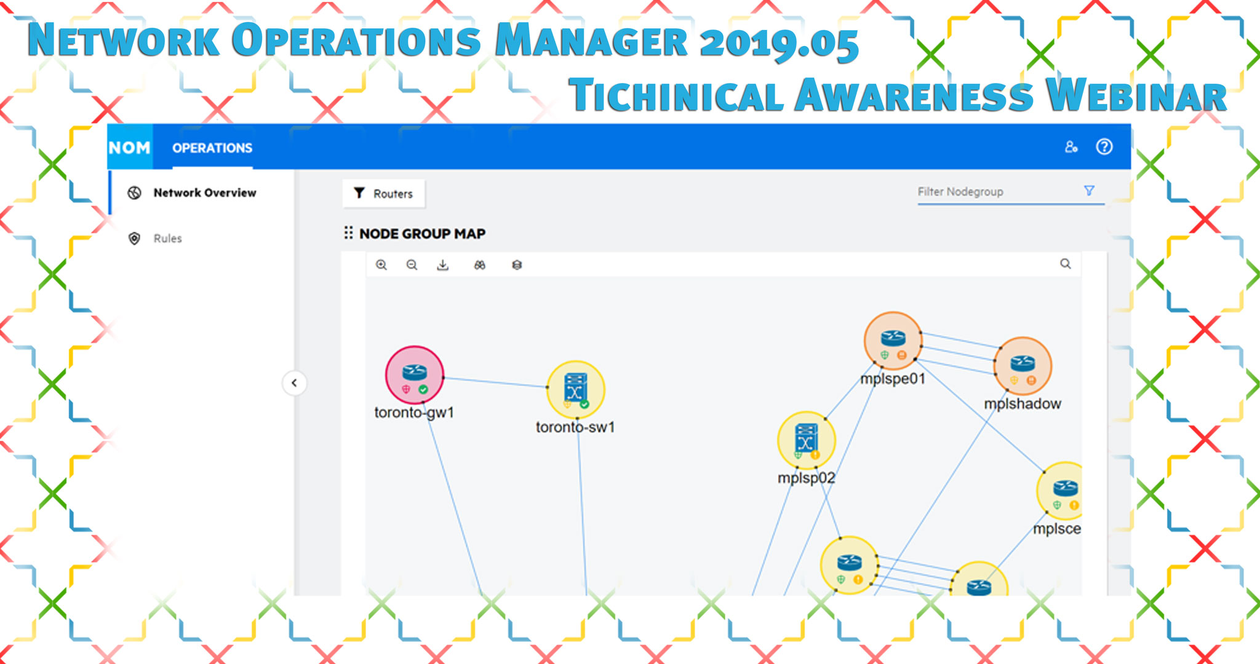
Task: Click the funnel icon on Routers chip
Action: (360, 193)
